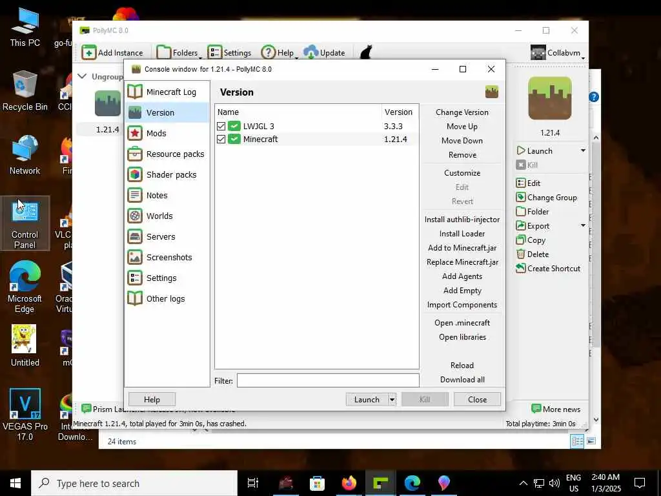Click Move Up button

coord(462,127)
